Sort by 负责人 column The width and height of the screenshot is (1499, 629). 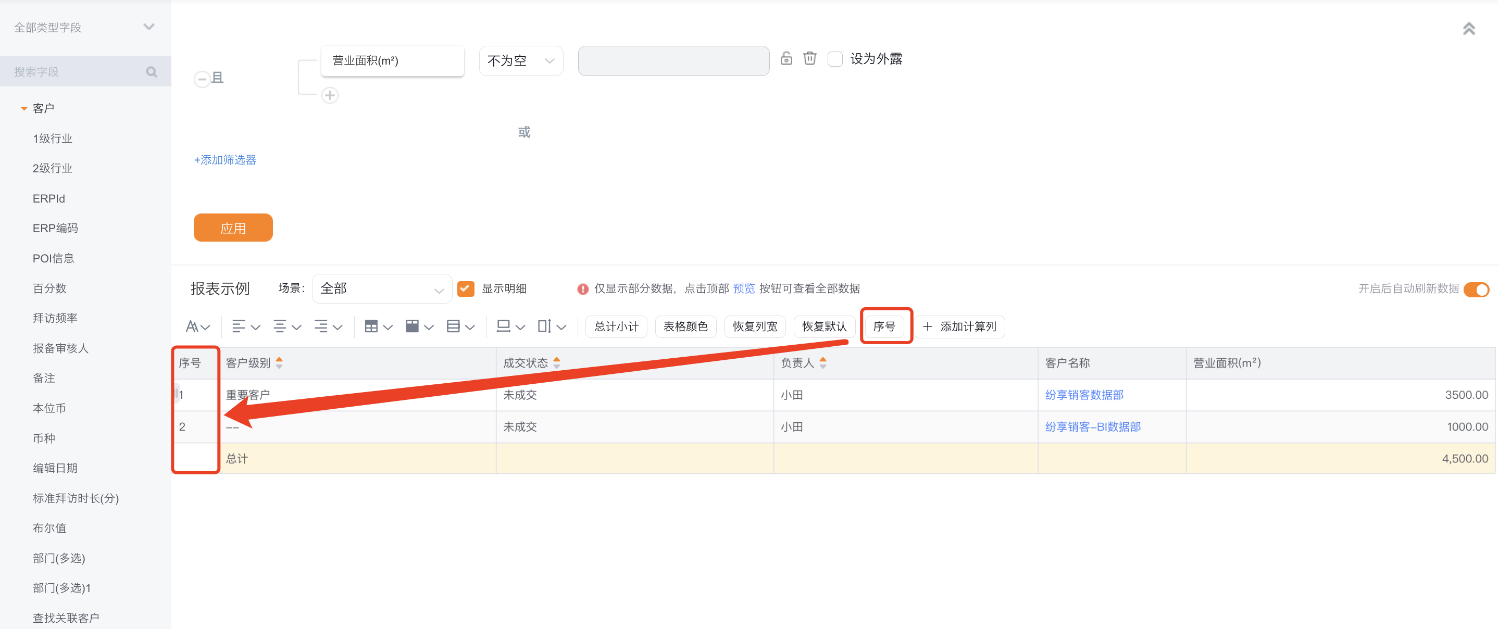tap(823, 363)
